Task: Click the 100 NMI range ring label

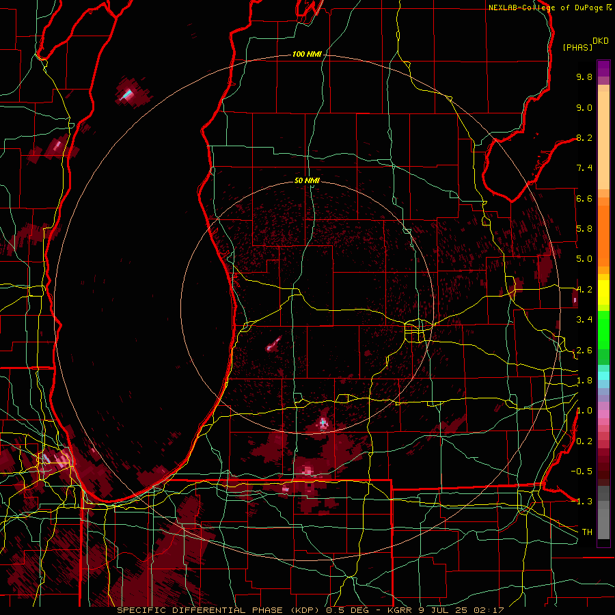Action: tap(307, 54)
